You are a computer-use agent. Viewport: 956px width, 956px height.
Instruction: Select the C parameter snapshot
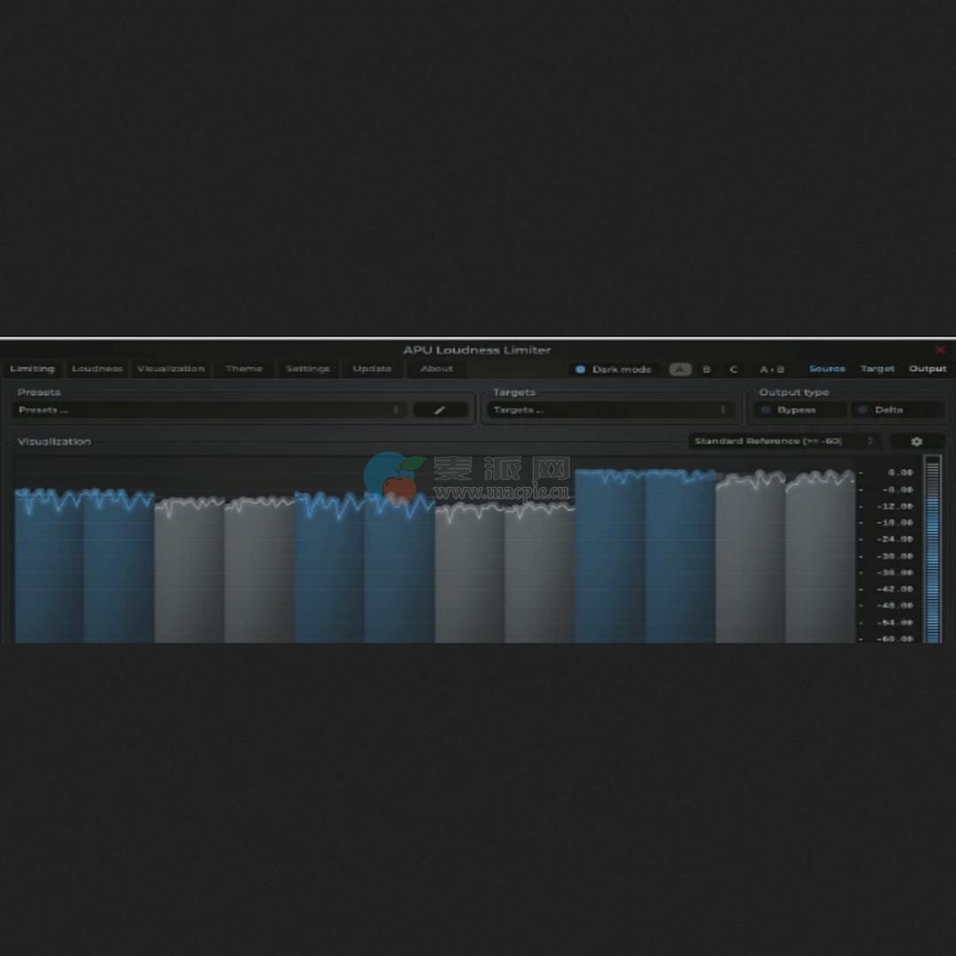click(734, 369)
